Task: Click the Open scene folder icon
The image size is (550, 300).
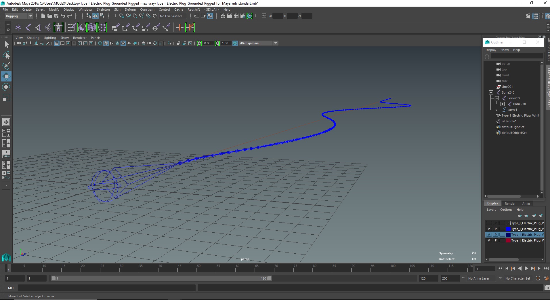Action: (x=49, y=16)
